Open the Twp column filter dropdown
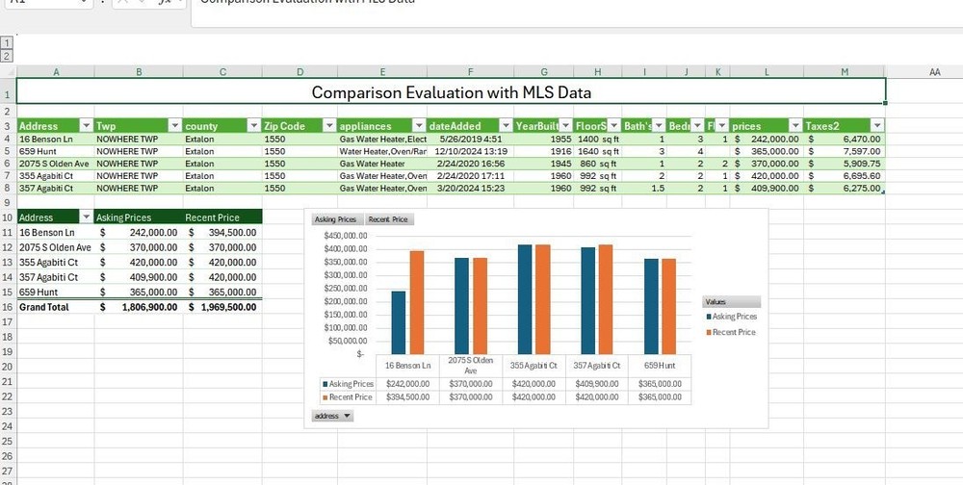The width and height of the screenshot is (963, 485). tap(175, 126)
